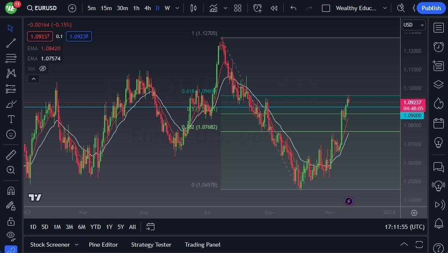Click the Go to date calendar control

(x=151, y=227)
